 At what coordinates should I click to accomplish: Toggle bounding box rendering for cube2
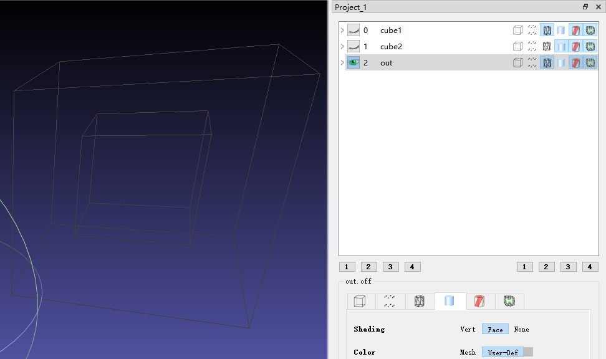click(x=517, y=46)
